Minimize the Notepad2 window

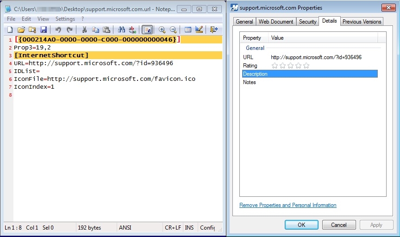tap(184, 9)
